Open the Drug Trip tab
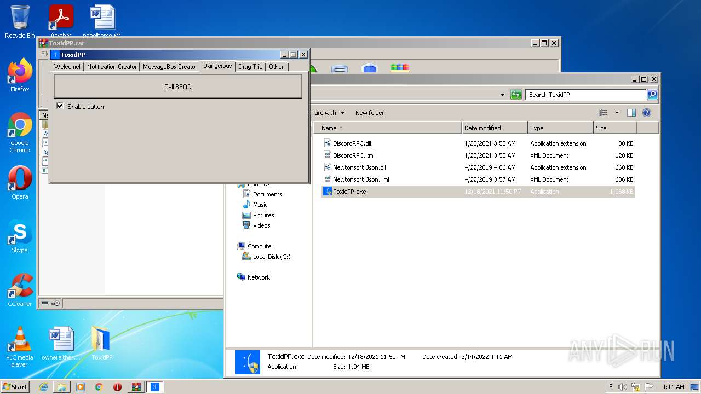The height and width of the screenshot is (394, 701). (250, 66)
